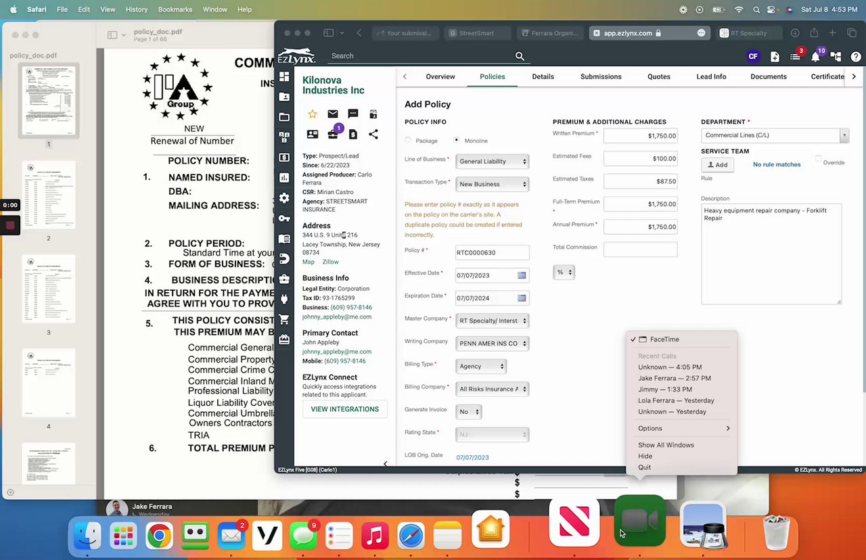Image resolution: width=866 pixels, height=560 pixels.
Task: Click the briefcase icon with badge 1
Action: click(x=334, y=133)
